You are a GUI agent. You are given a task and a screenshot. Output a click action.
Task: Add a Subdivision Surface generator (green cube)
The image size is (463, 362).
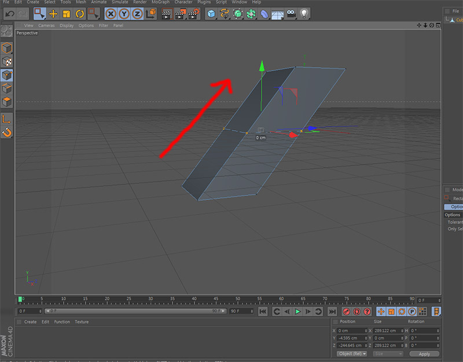click(238, 14)
